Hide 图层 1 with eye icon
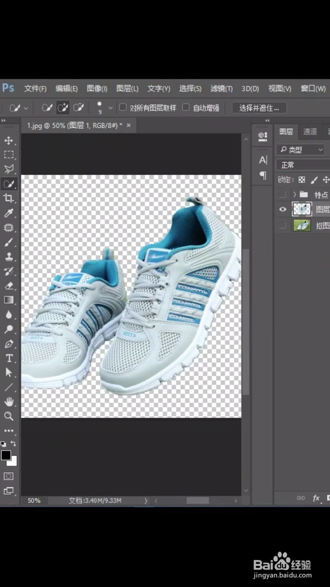The width and height of the screenshot is (330, 587). (x=283, y=210)
